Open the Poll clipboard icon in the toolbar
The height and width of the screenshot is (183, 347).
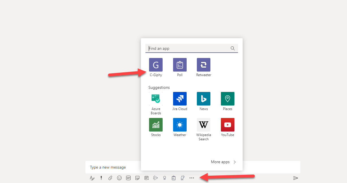174,178
